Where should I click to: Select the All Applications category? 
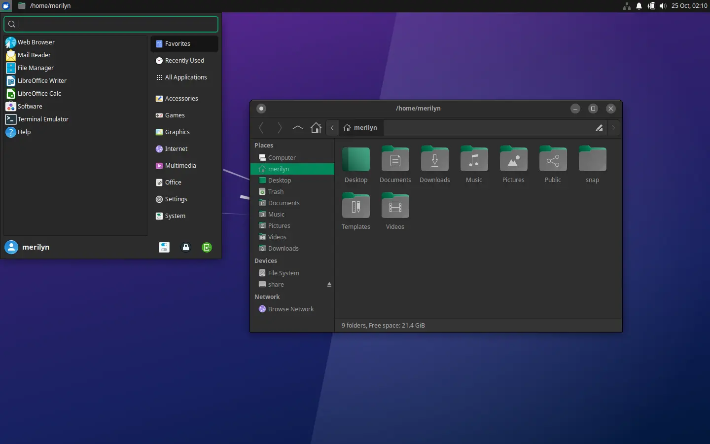[x=185, y=77]
